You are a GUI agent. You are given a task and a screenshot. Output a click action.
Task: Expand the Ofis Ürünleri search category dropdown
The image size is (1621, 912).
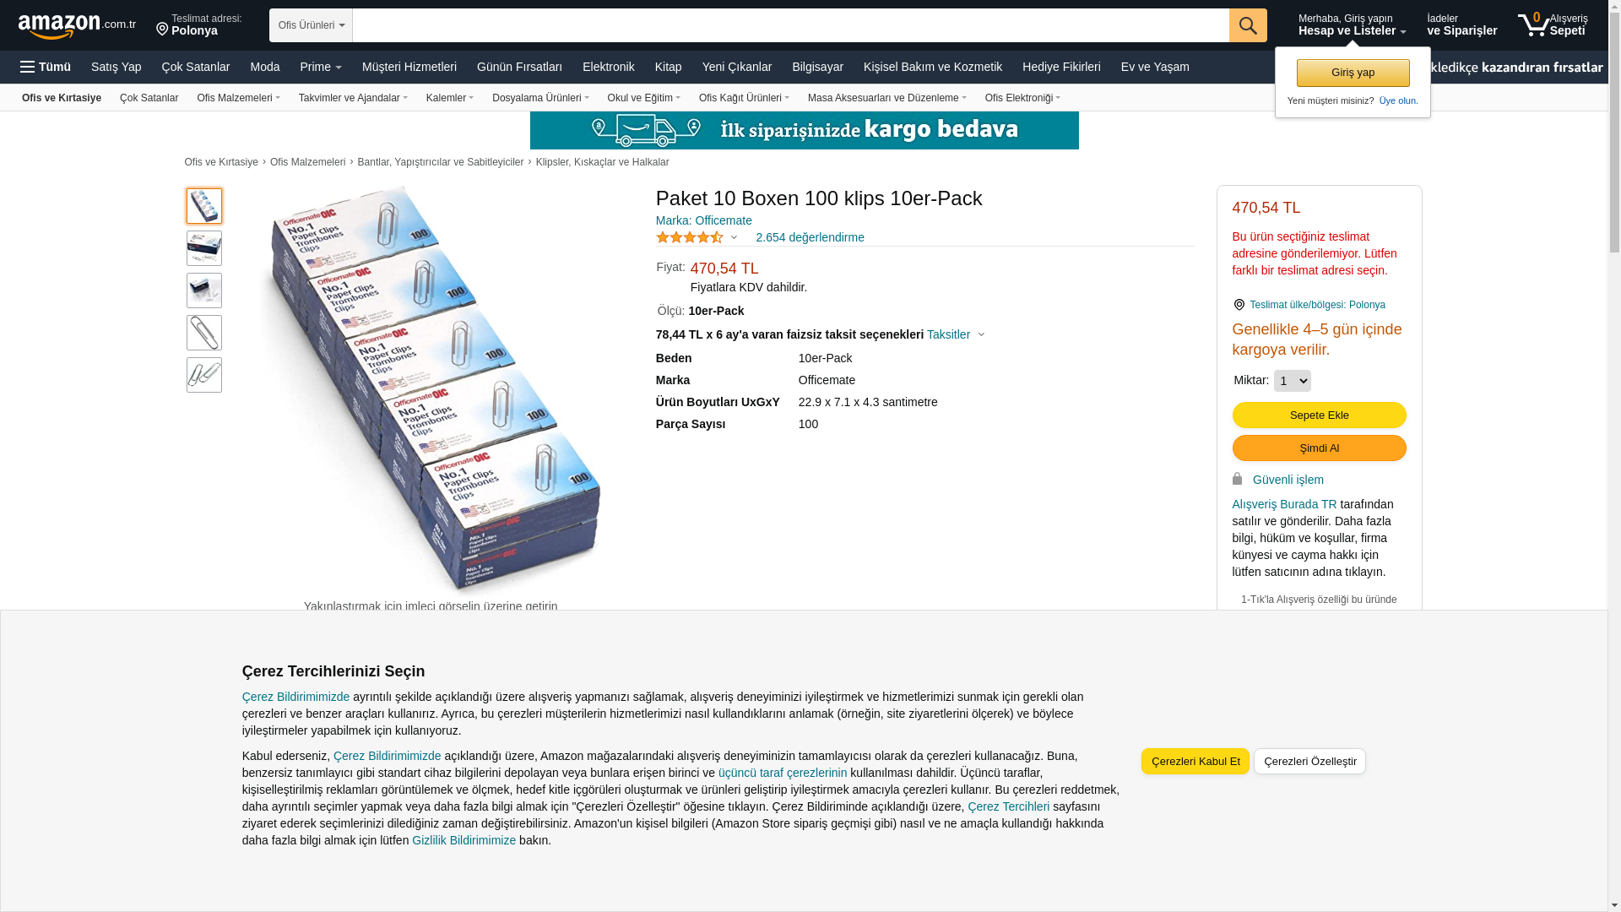pos(312,25)
